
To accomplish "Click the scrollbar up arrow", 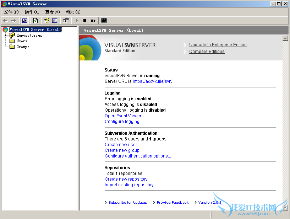I will tap(285, 38).
